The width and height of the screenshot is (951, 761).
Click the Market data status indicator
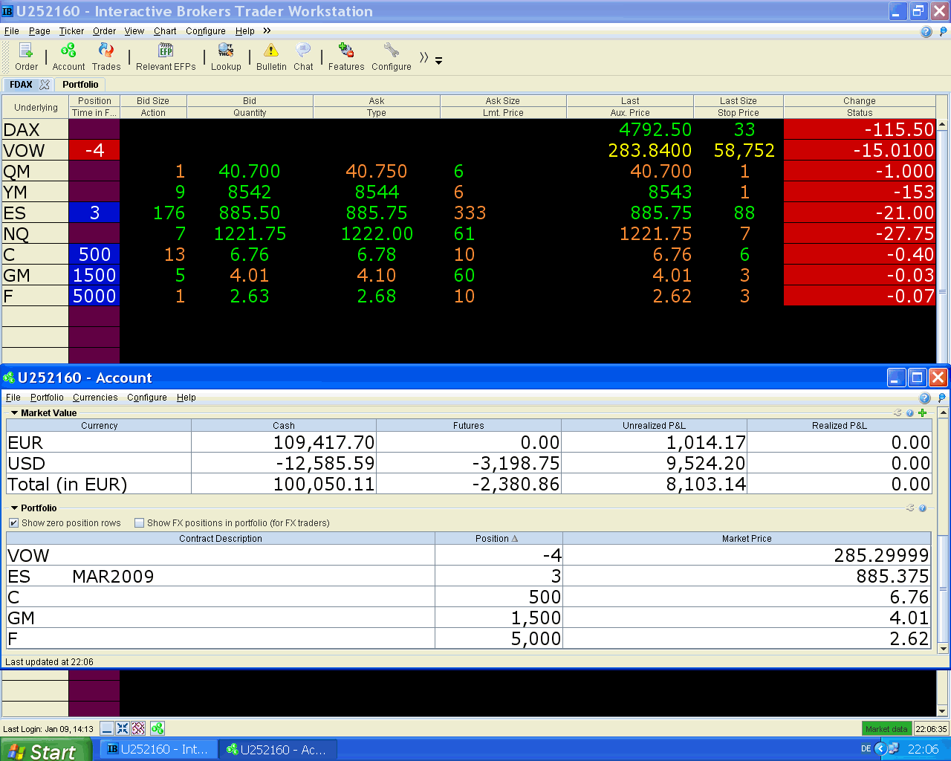coord(886,729)
